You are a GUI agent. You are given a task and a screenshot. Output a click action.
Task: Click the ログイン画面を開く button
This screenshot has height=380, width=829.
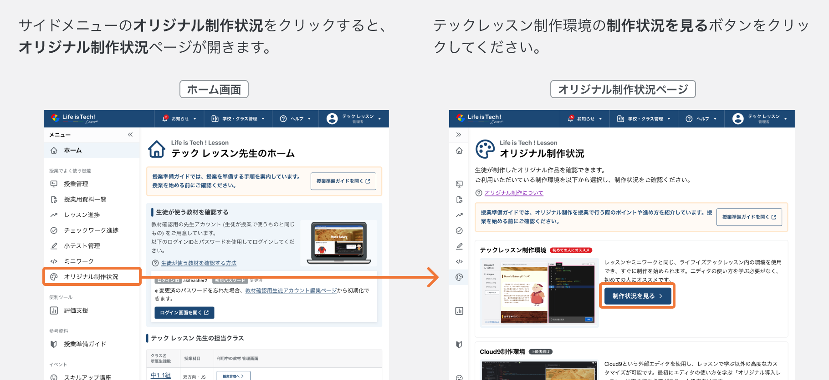(184, 313)
